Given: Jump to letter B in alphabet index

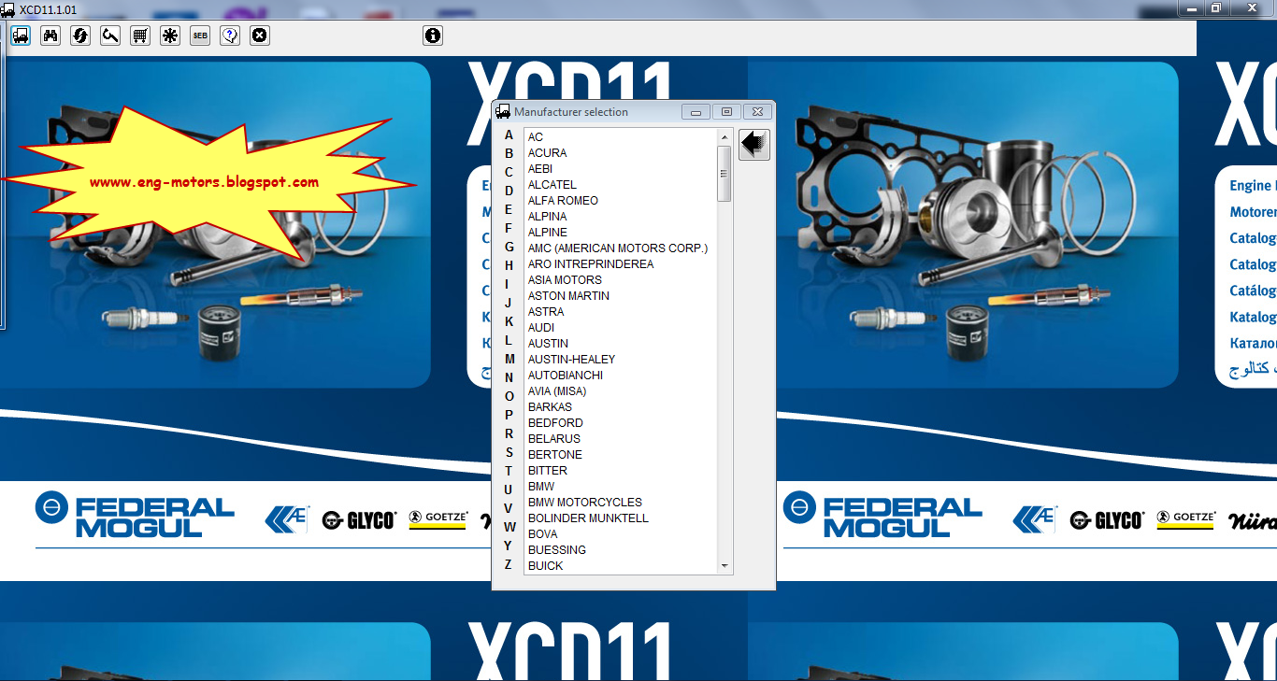Looking at the screenshot, I should 507,151.
